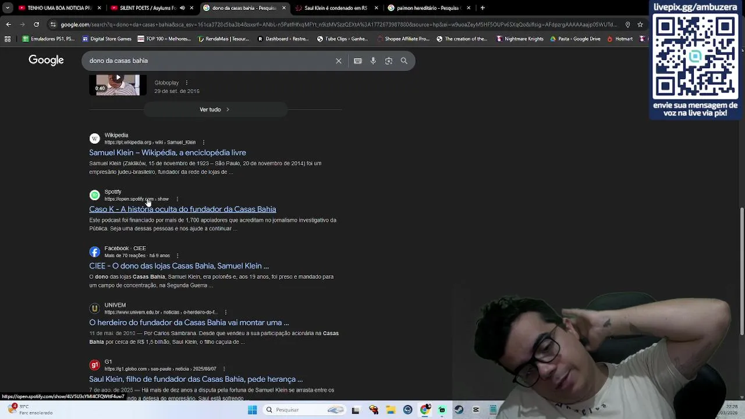Go back using browser back arrow
745x419 pixels.
[x=8, y=24]
